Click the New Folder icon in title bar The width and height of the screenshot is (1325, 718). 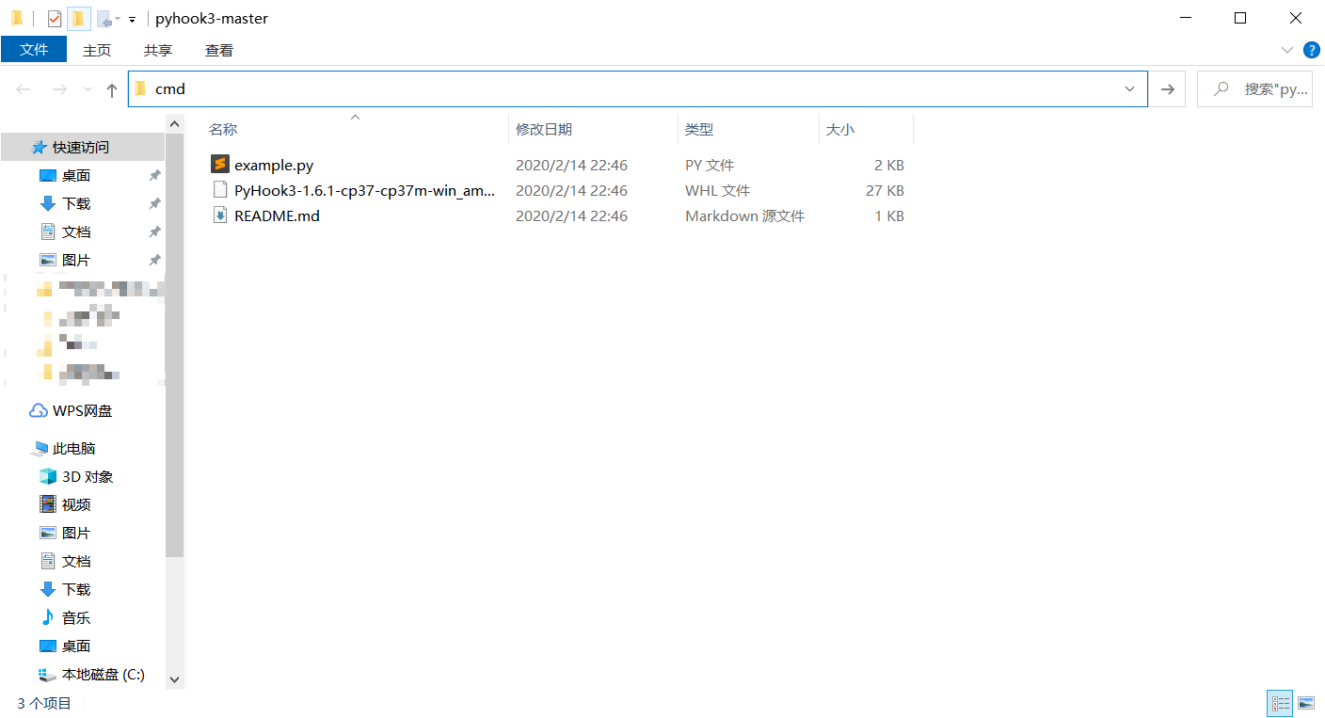pos(79,19)
